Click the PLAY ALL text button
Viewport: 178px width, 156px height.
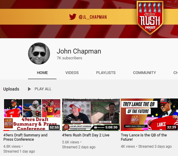(x=43, y=89)
